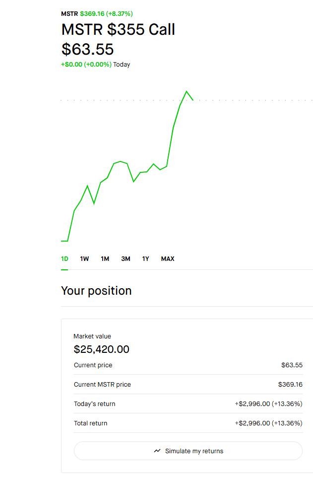Open the Current MSTR price row

[x=188, y=384]
